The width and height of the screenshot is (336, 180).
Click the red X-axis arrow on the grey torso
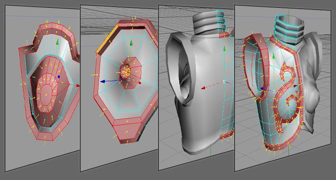204,88
